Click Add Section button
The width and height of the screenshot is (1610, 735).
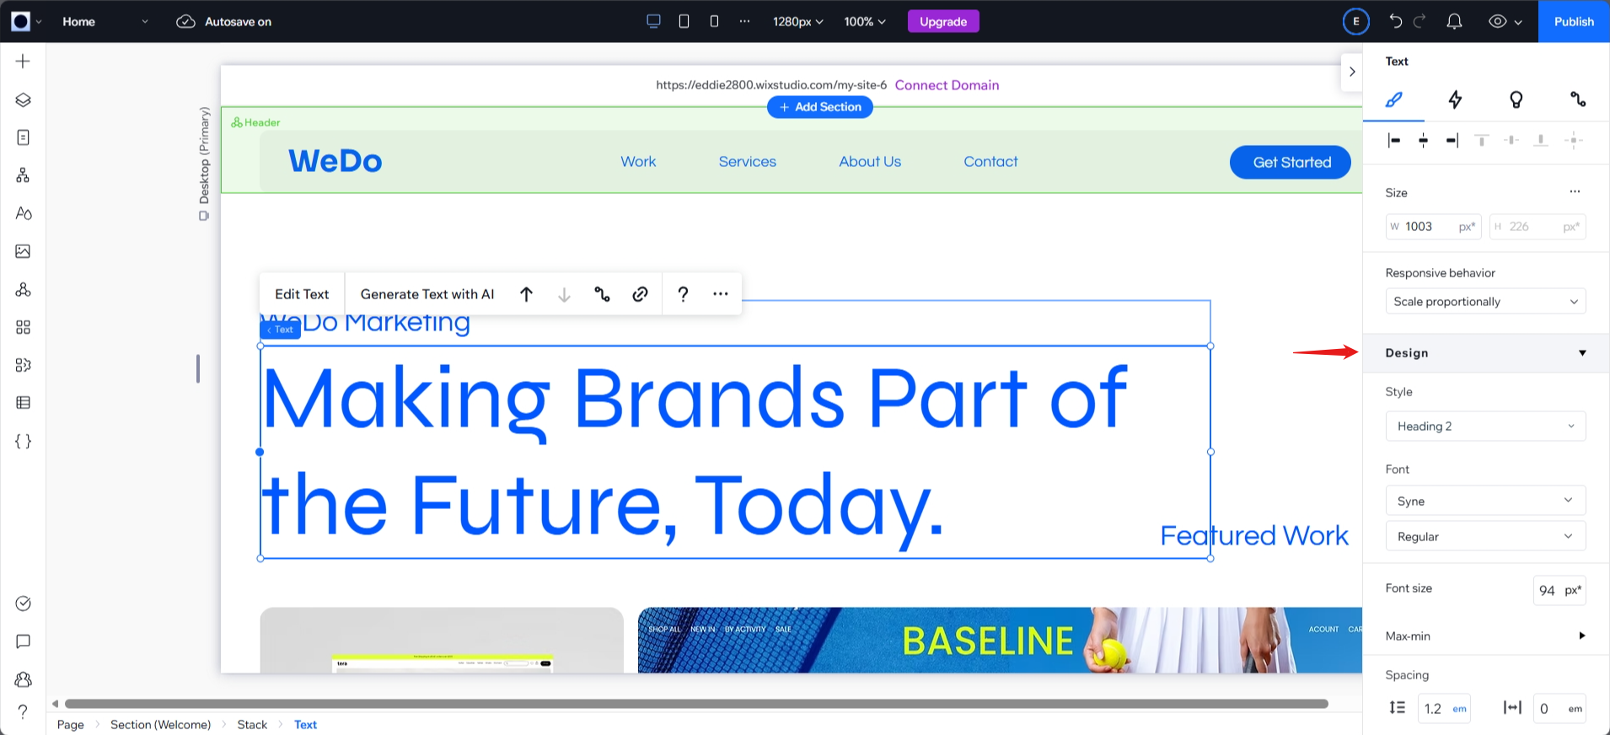820,107
